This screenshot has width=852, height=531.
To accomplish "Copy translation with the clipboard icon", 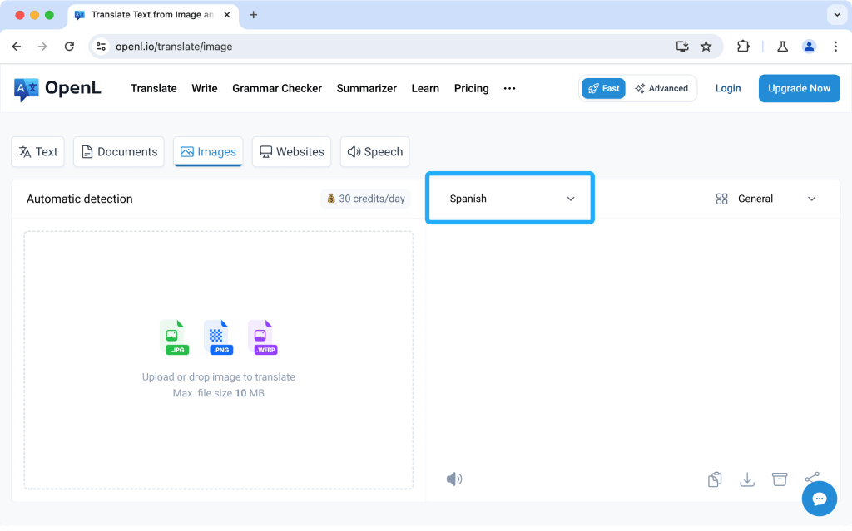I will click(x=714, y=479).
